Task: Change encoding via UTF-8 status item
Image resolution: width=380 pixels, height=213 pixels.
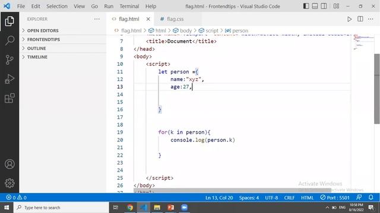Action: coord(271,198)
